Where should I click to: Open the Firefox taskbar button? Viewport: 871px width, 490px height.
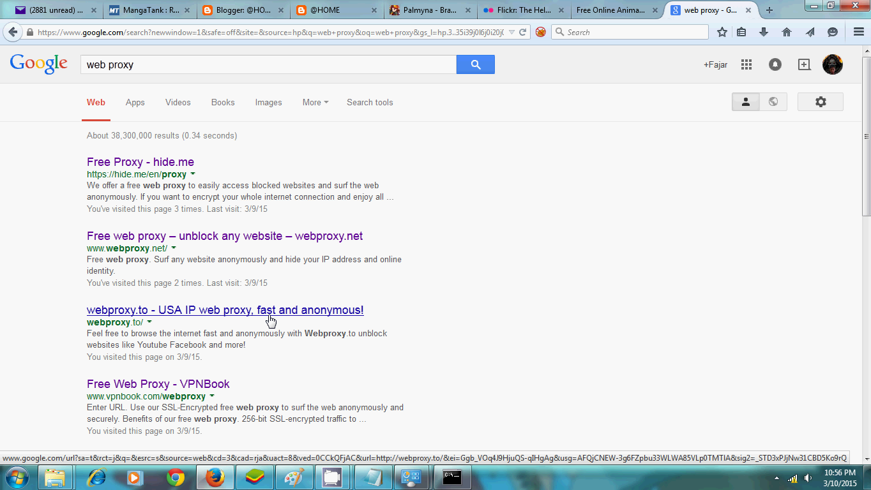(215, 477)
